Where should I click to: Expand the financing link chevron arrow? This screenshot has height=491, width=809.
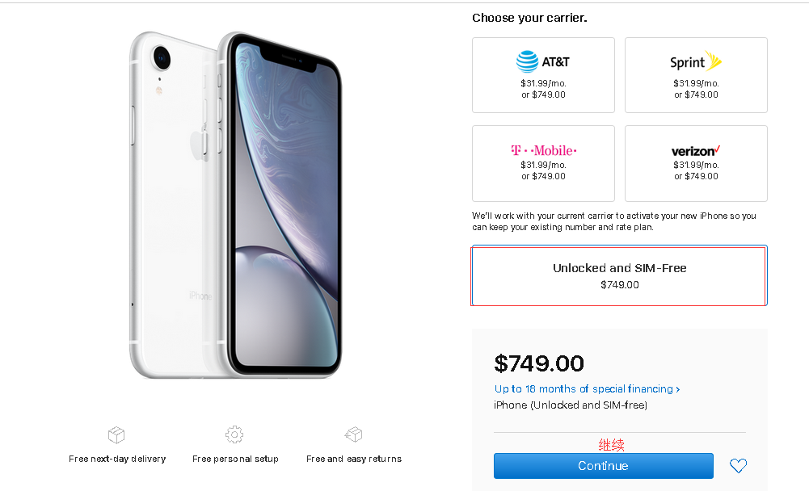678,389
